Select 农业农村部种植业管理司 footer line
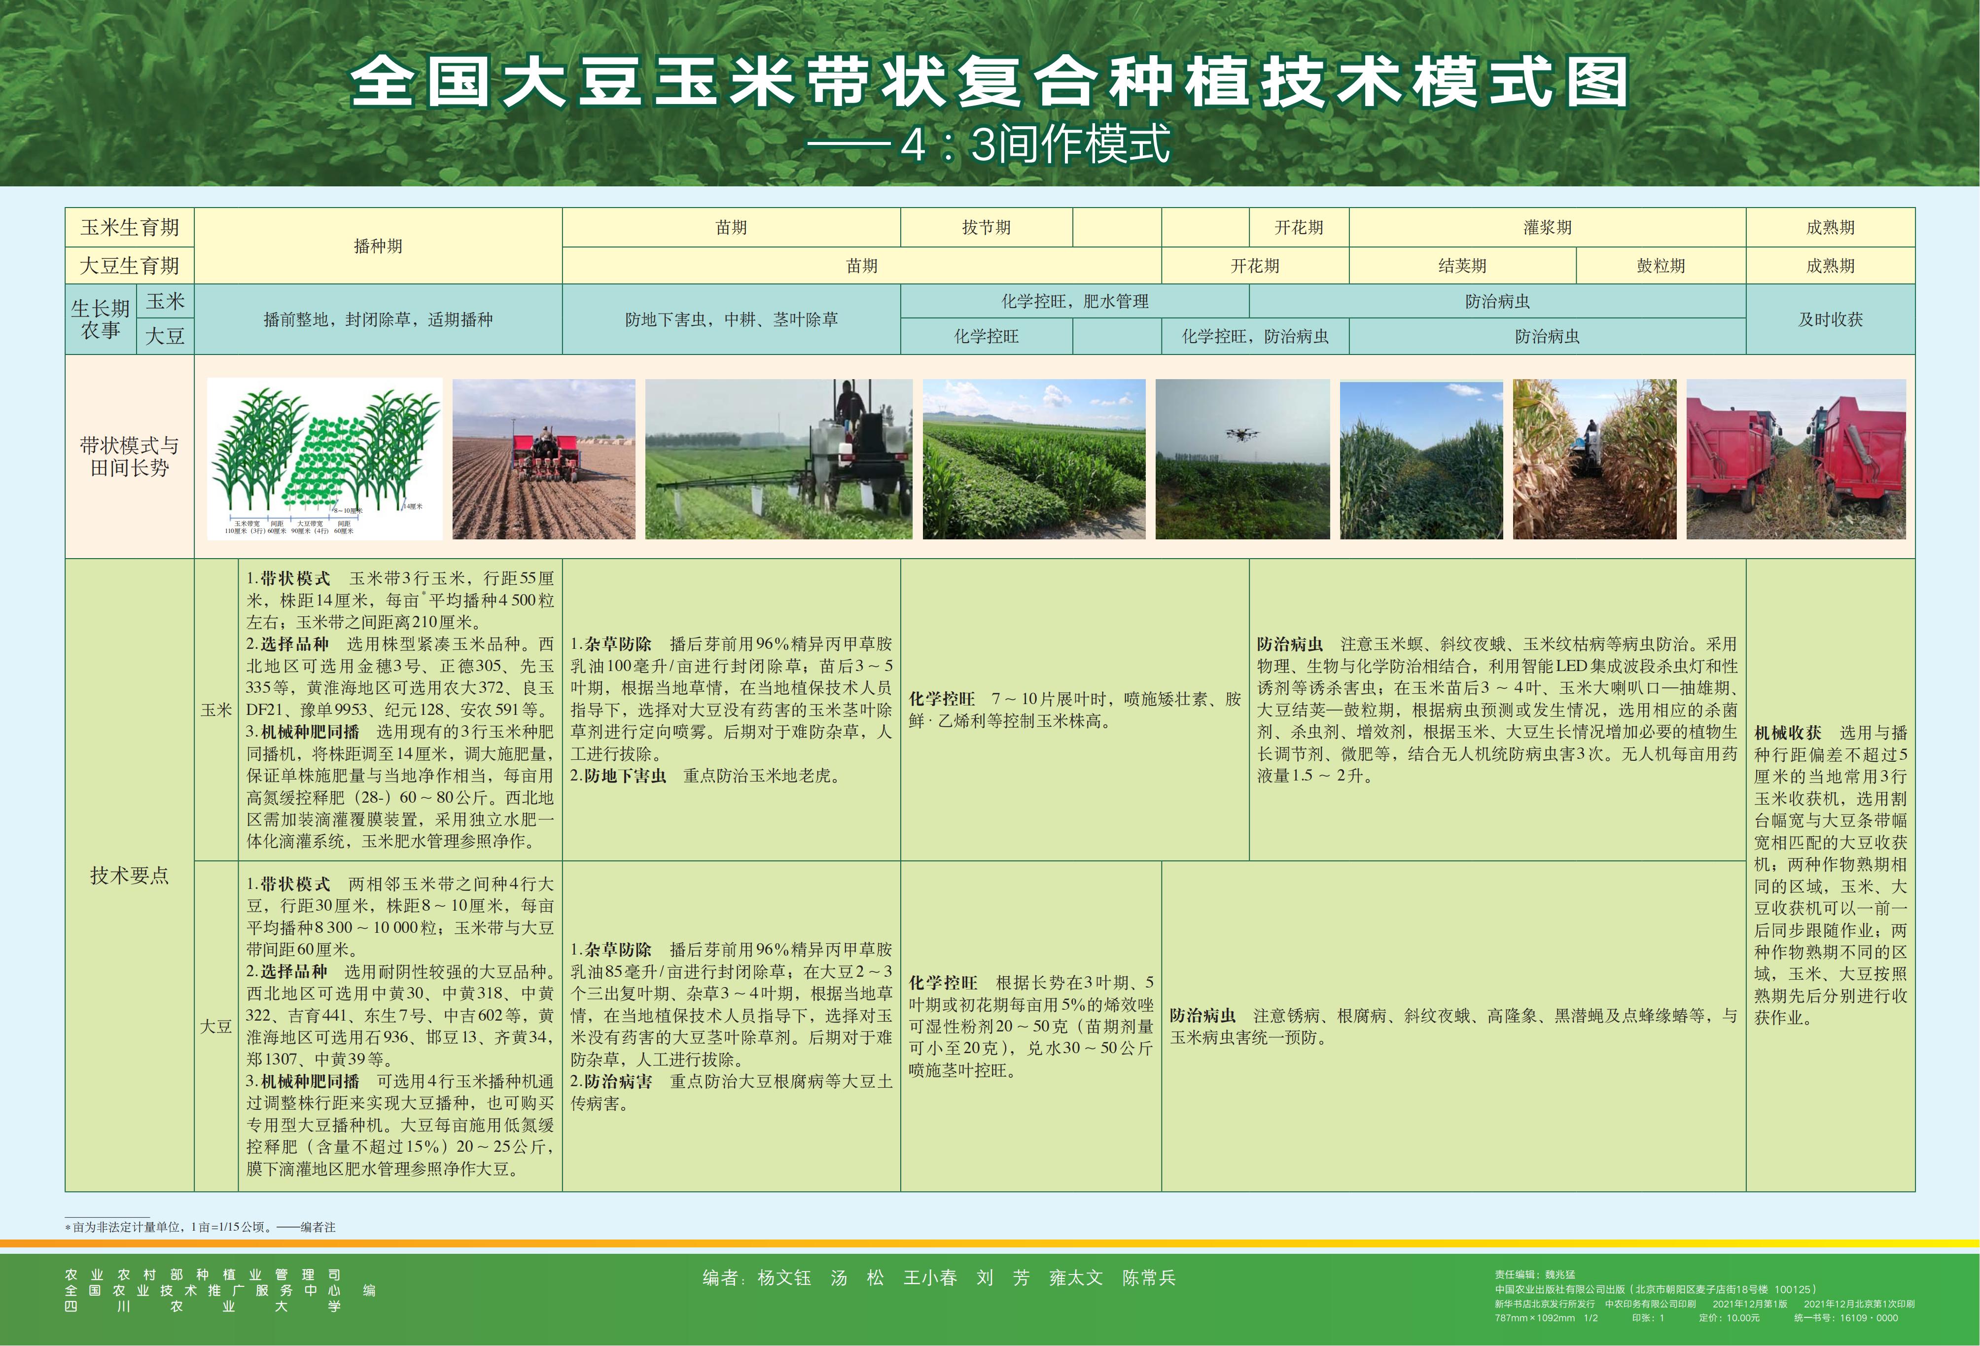The height and width of the screenshot is (1346, 1980). [203, 1275]
